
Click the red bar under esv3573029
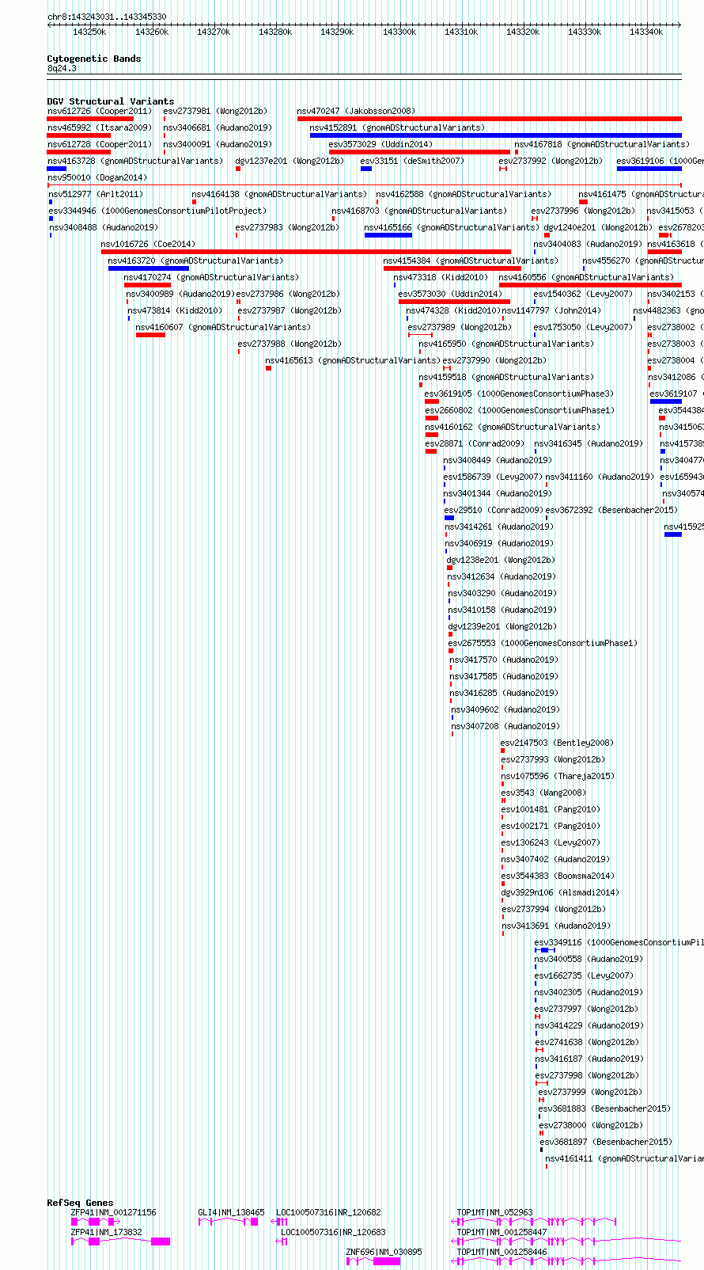pos(419,152)
